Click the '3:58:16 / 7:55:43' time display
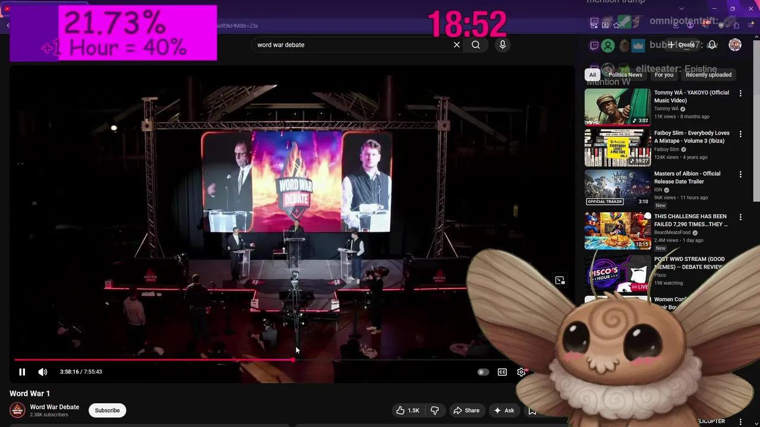 click(x=81, y=372)
